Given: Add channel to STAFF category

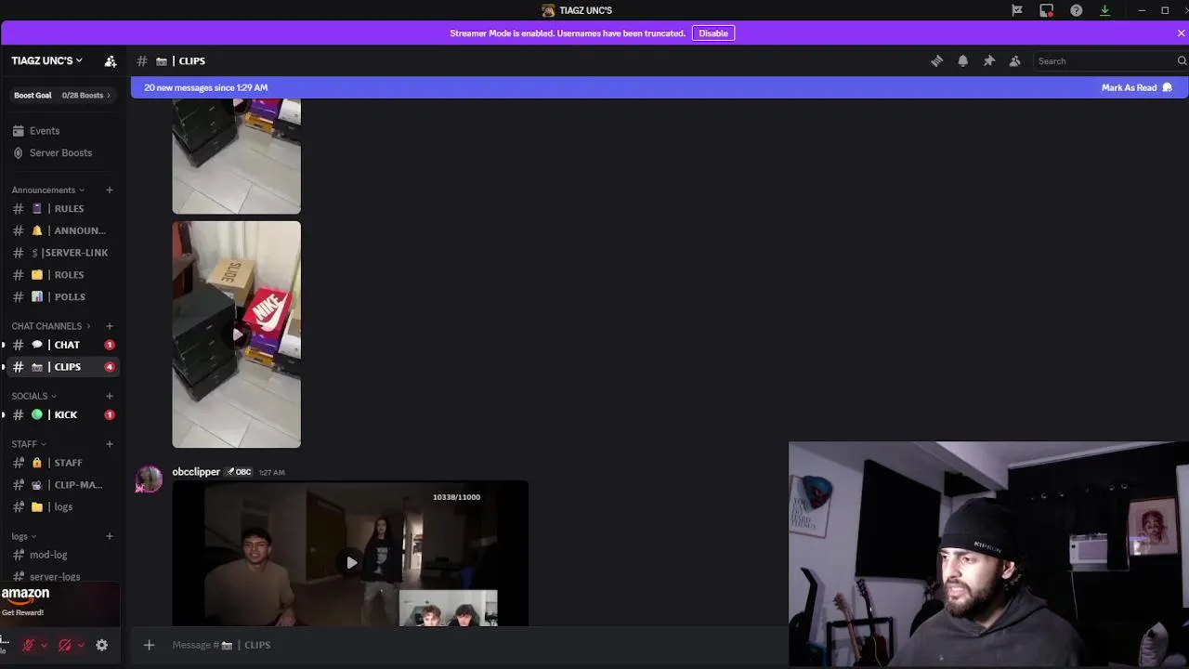Looking at the screenshot, I should coord(110,444).
